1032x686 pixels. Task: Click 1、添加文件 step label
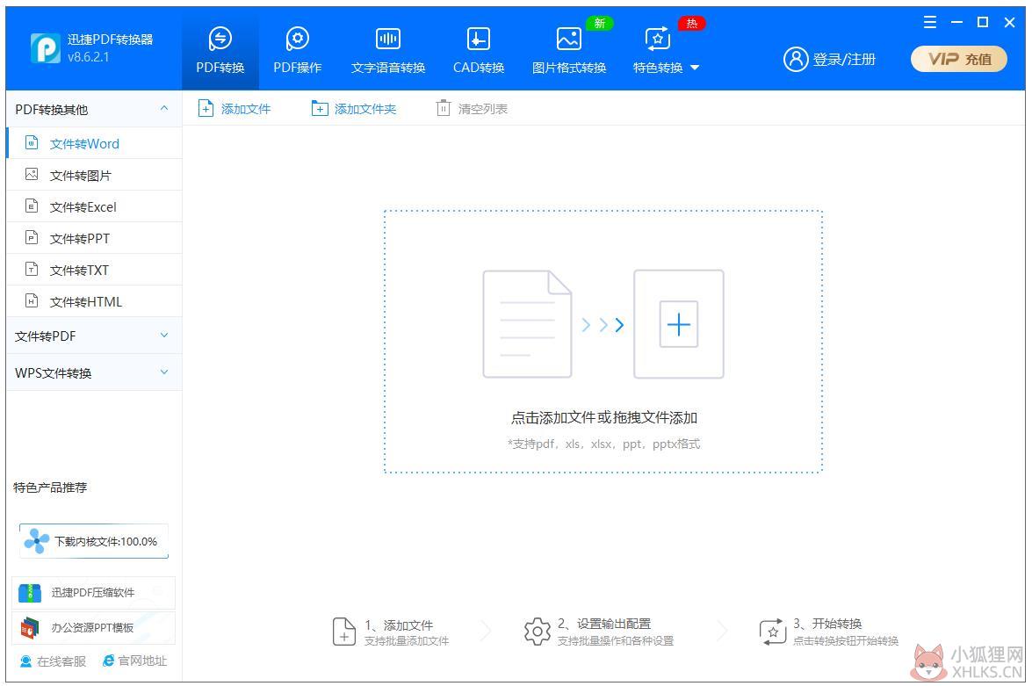399,625
